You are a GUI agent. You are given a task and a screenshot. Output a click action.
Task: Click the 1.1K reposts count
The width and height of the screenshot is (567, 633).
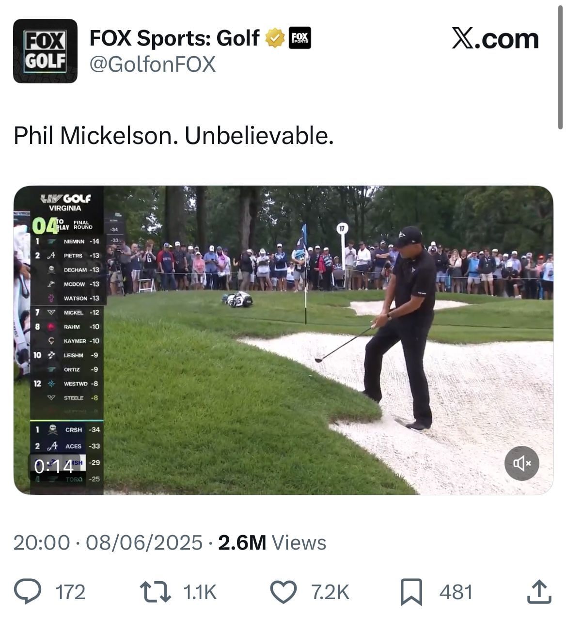coord(200,592)
